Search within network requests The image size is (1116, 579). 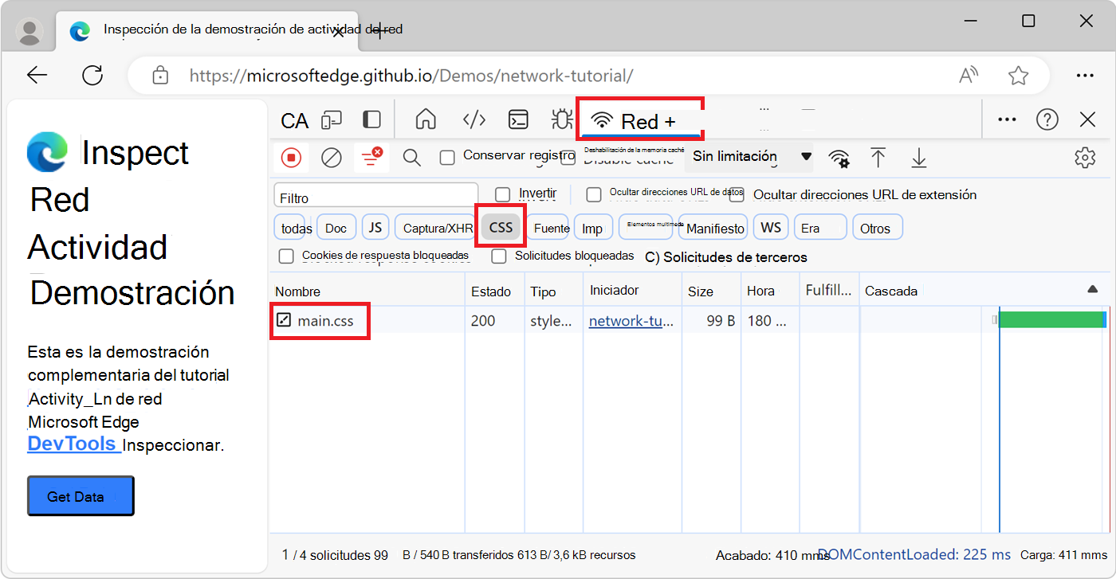(x=411, y=157)
